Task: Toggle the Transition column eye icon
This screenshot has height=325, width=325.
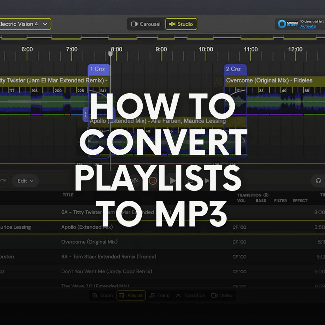Action: 266,195
